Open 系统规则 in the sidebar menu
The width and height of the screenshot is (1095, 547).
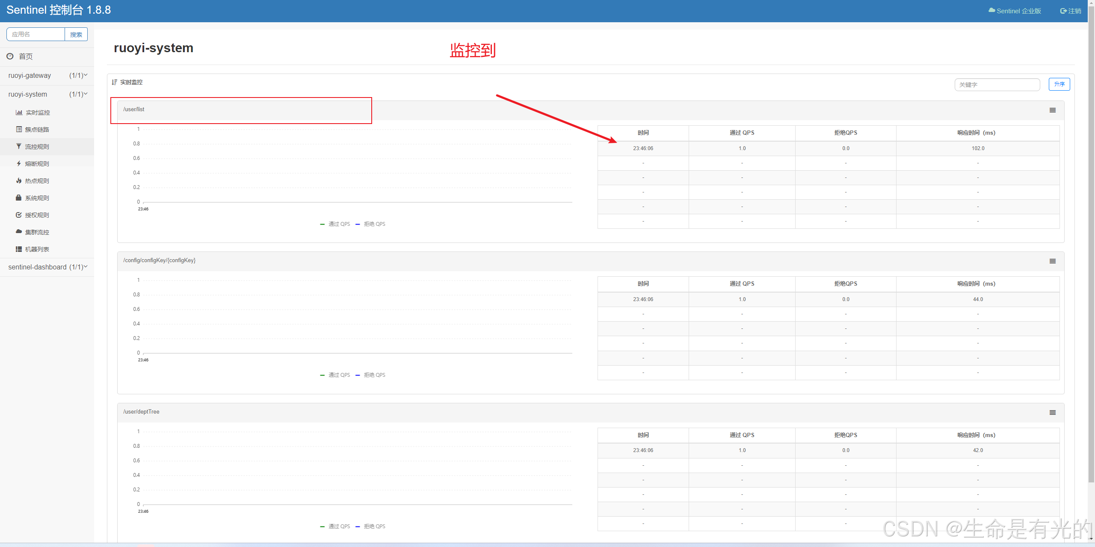(x=37, y=198)
